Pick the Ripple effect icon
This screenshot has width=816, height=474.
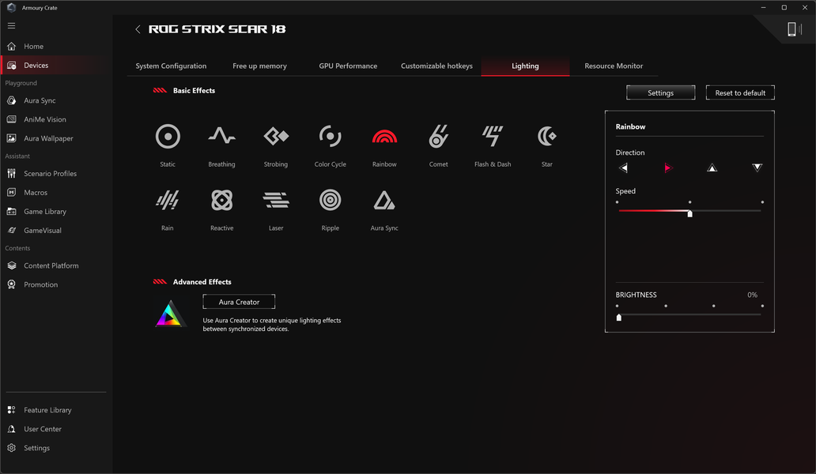(330, 200)
